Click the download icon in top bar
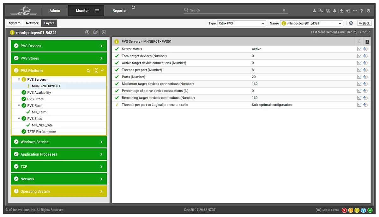 pyautogui.click(x=341, y=11)
